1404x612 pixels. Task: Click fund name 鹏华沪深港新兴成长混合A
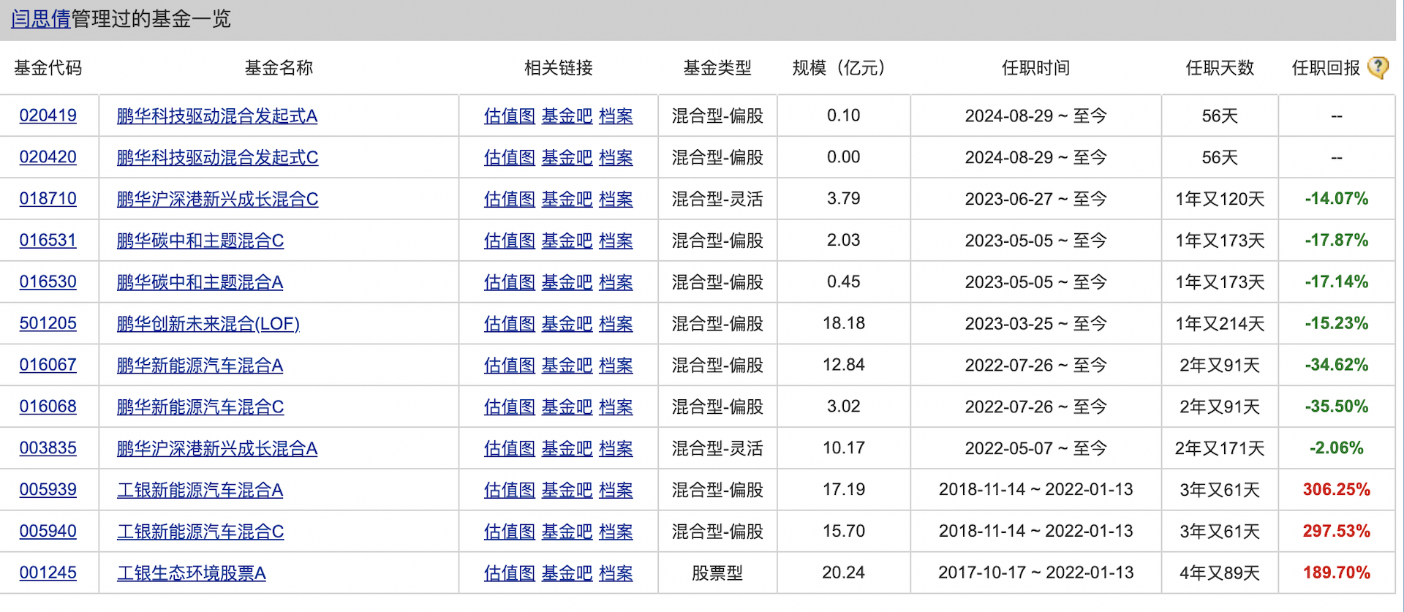point(216,448)
